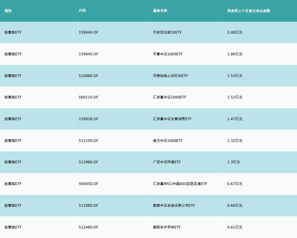
Task: Select fund name 华安创业板50ETF
Action: point(167,32)
